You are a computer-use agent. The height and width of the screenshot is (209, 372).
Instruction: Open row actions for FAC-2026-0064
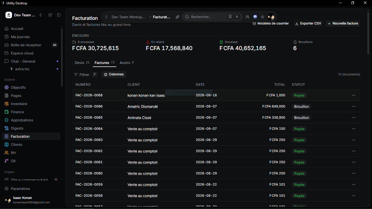354,129
